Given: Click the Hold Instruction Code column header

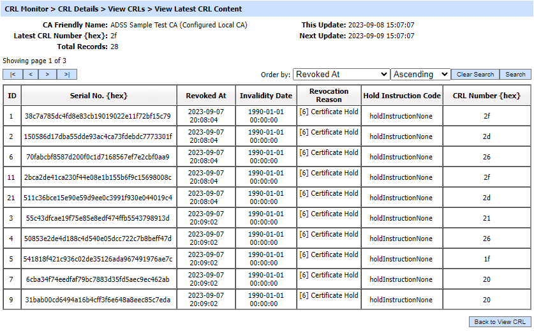Looking at the screenshot, I should [x=402, y=96].
